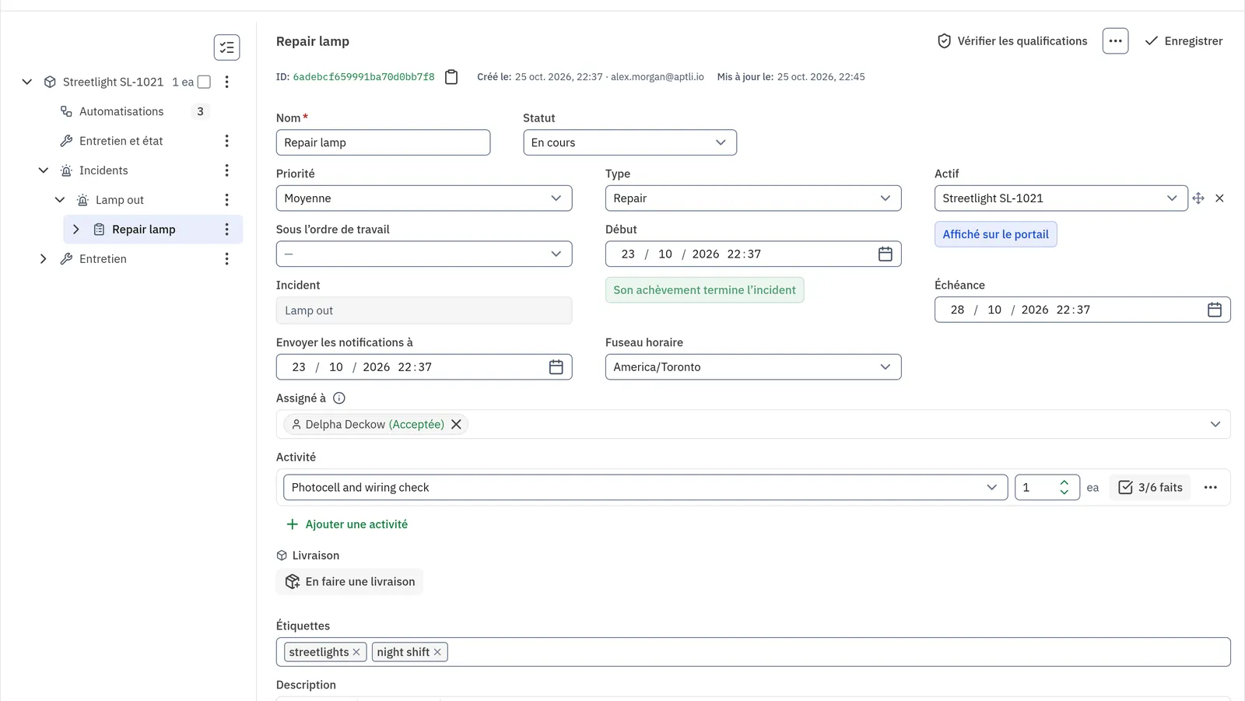Collapse the Streetlight SL-1021 tree node
The image size is (1245, 701).
click(x=27, y=82)
